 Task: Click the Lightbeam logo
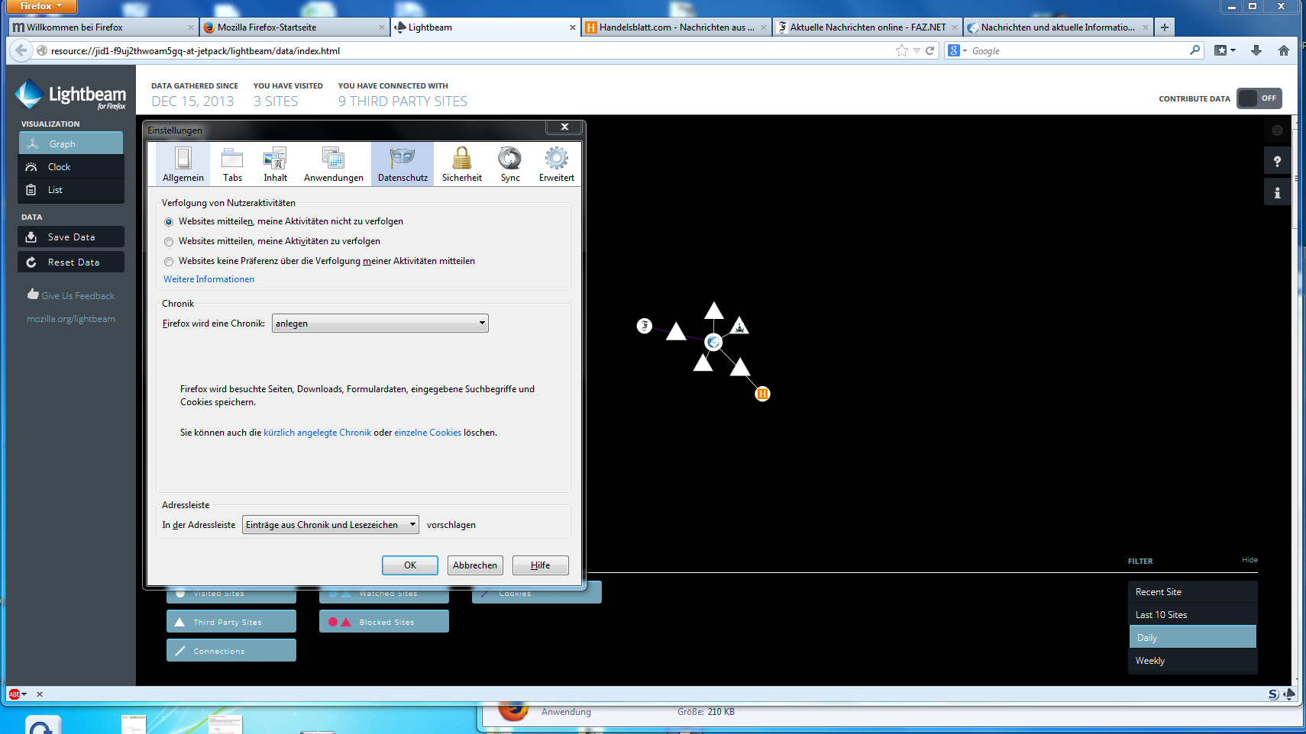70,95
